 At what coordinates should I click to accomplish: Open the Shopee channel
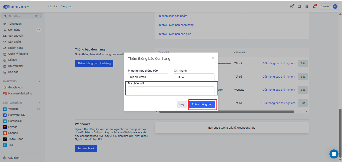(13, 133)
